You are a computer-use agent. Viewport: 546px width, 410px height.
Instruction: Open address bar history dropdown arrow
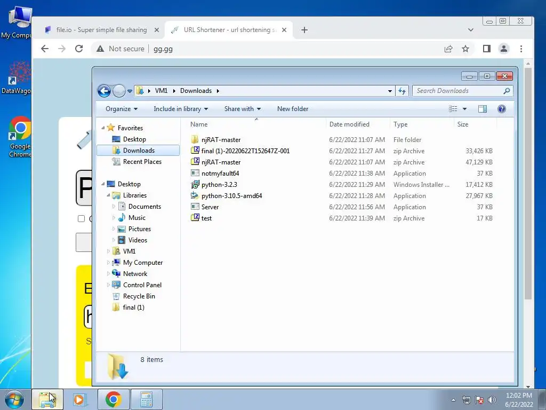390,91
